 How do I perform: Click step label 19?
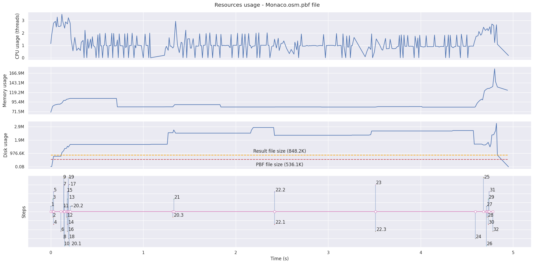[71, 177]
